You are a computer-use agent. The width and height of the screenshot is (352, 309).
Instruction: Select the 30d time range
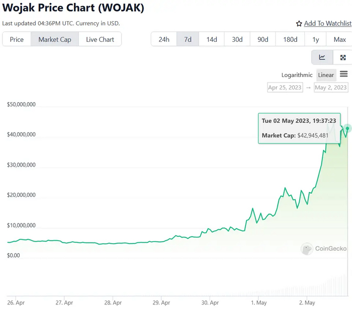pos(237,39)
